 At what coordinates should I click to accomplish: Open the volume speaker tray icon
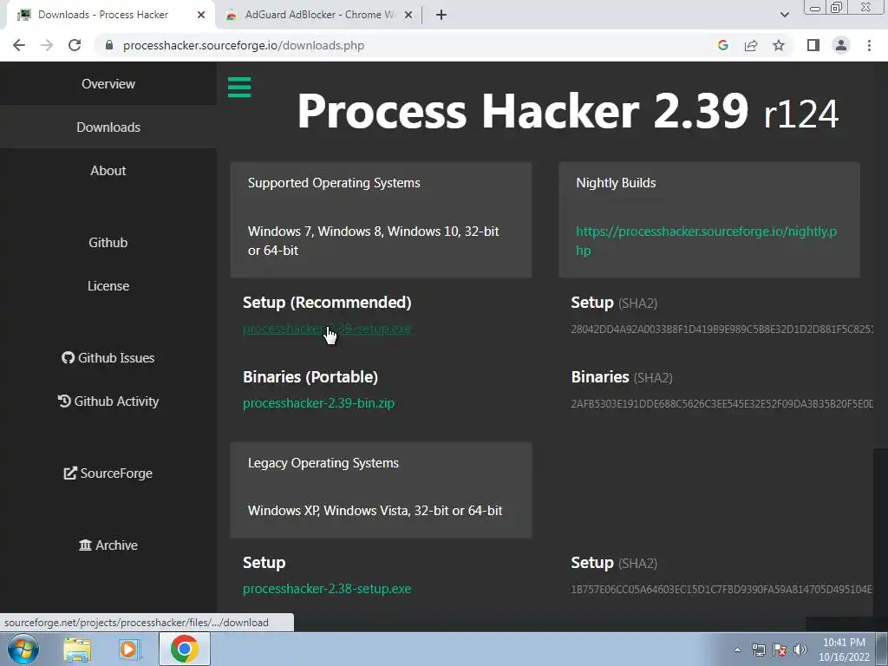coord(800,650)
